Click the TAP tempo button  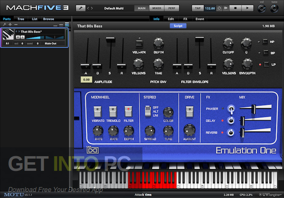pyautogui.click(x=198, y=8)
